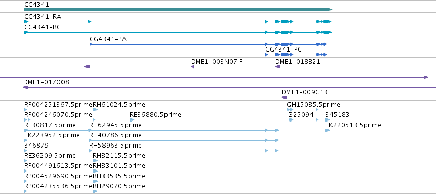
Task: Click the DME1-009G13 arrowhead glyph
Action: click(284, 98)
